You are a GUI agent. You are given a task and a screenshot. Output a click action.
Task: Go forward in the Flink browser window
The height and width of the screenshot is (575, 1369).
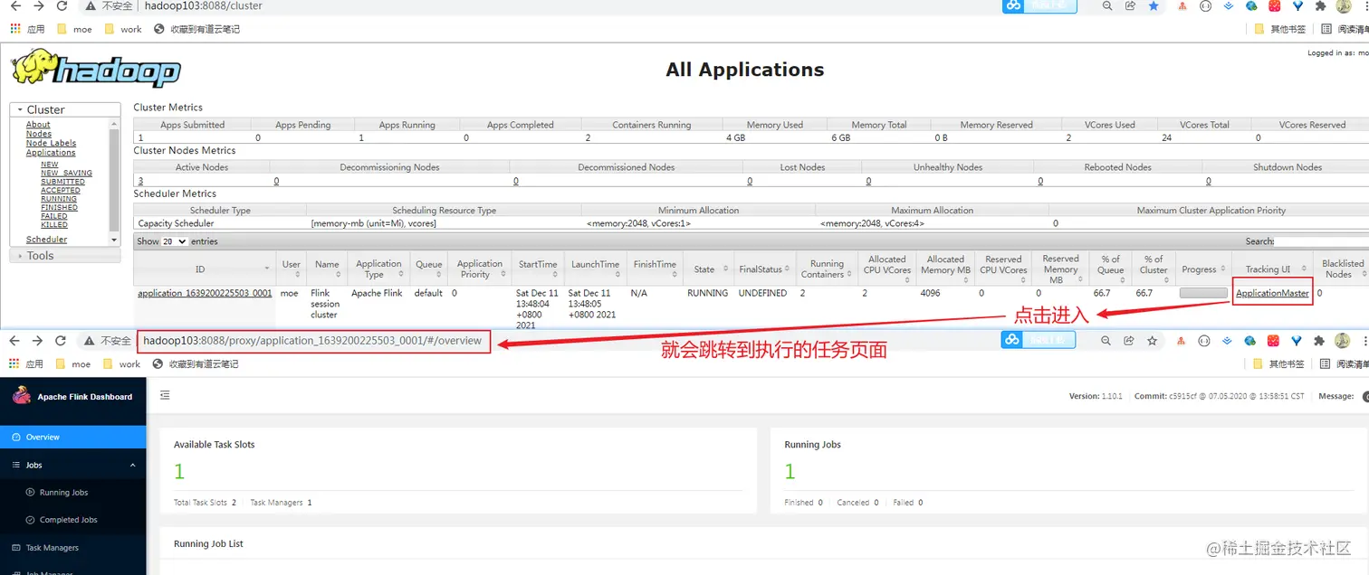tap(37, 341)
